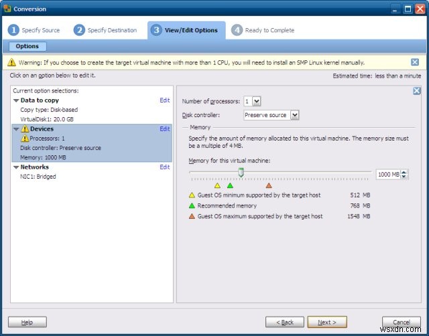Click the Data to copy heading

(40, 100)
